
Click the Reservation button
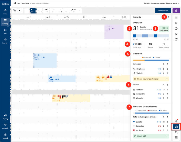tap(163, 11)
